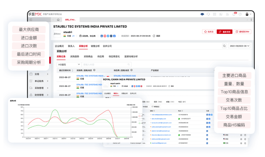Click the 加关注 button
The image size is (265, 157).
[209, 32]
